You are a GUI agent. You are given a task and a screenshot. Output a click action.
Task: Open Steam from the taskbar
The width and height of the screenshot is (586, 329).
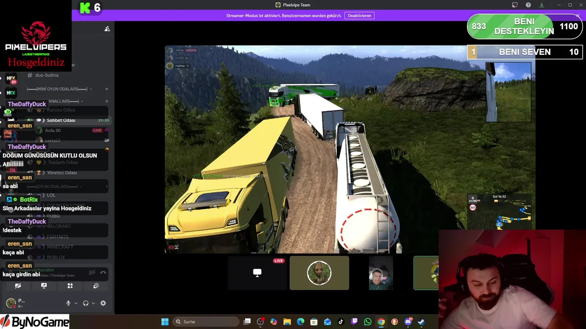(421, 322)
